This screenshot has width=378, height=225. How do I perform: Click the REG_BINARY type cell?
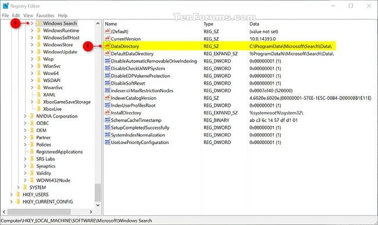click(216, 120)
